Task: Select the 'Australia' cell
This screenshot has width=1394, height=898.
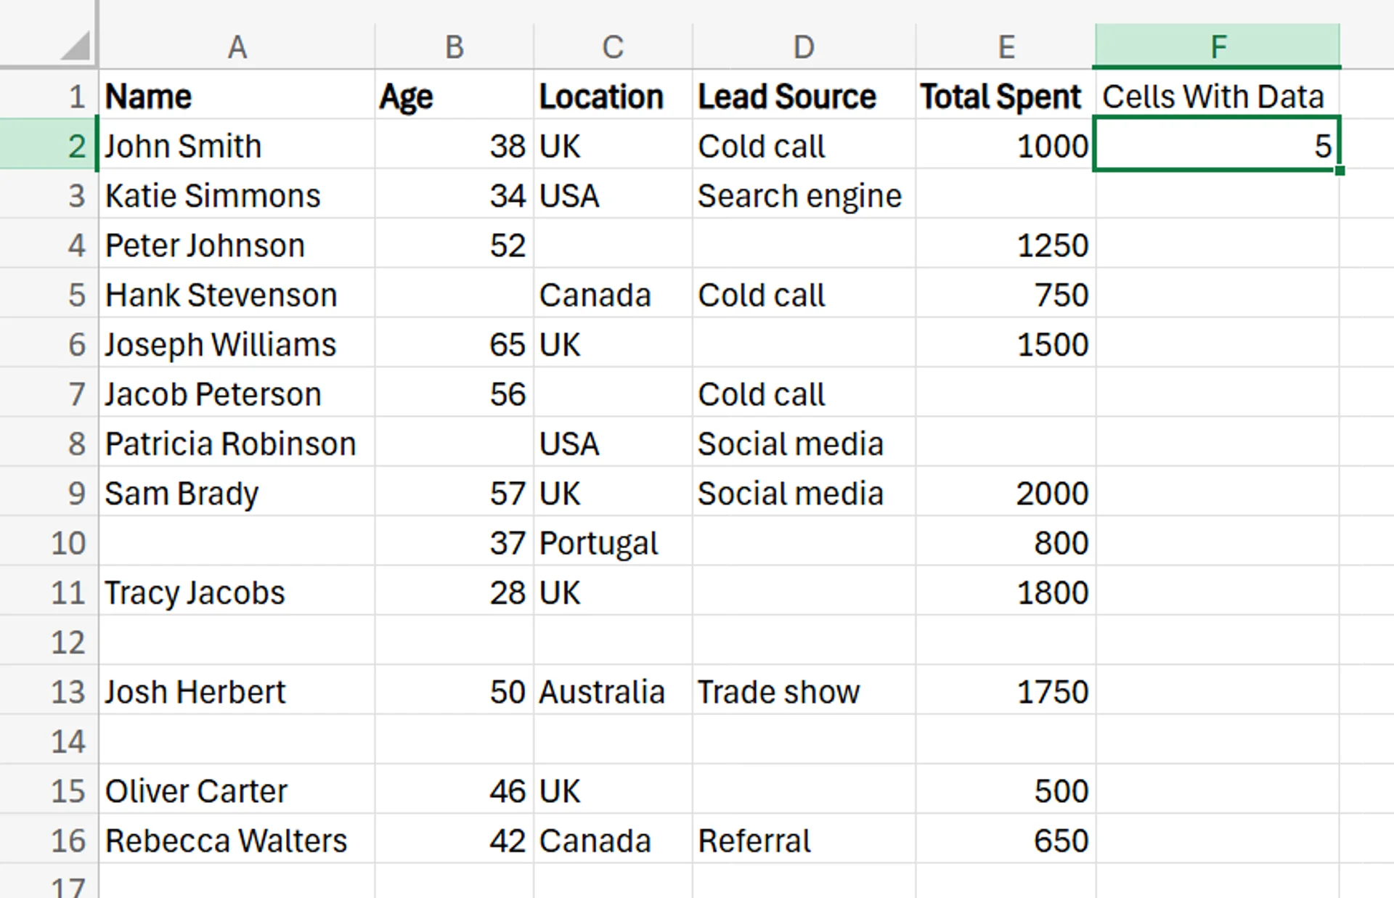Action: point(614,690)
